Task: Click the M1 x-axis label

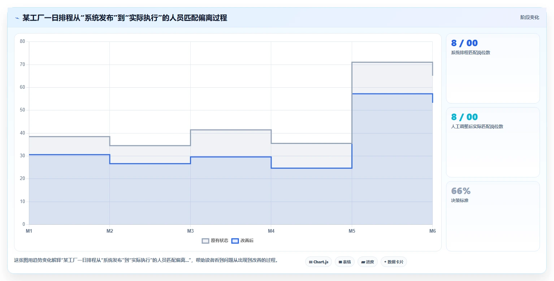Action: pyautogui.click(x=29, y=231)
